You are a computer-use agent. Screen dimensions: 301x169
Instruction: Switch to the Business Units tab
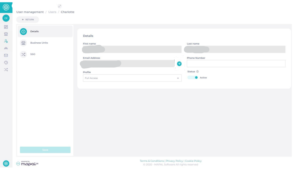(x=39, y=43)
